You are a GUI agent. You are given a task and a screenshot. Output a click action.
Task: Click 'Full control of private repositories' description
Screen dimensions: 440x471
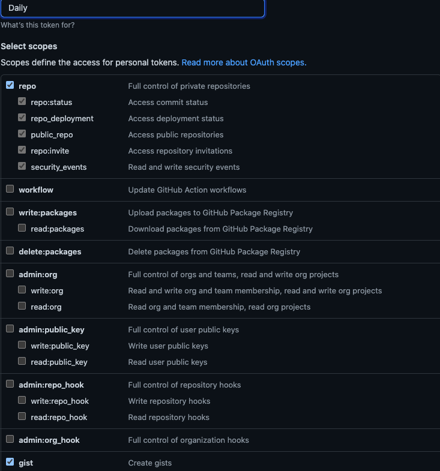[x=189, y=86]
